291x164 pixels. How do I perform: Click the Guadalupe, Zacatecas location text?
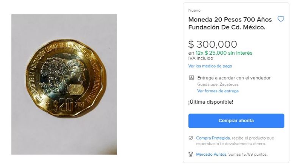pyautogui.click(x=218, y=84)
